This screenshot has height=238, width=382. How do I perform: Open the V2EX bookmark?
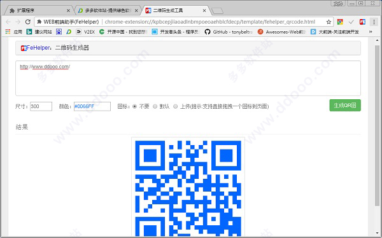pos(85,32)
